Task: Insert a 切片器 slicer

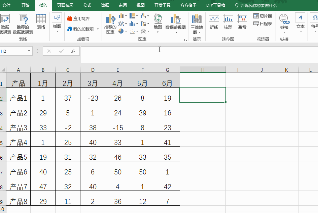Action: (263, 16)
